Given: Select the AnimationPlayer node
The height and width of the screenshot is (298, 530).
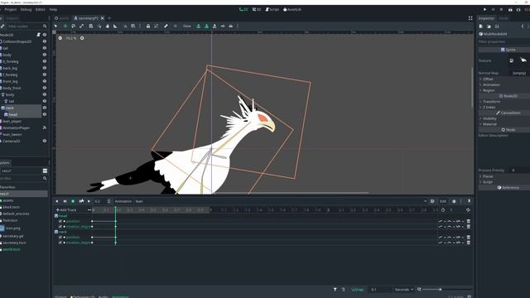Looking at the screenshot, I should (x=17, y=127).
